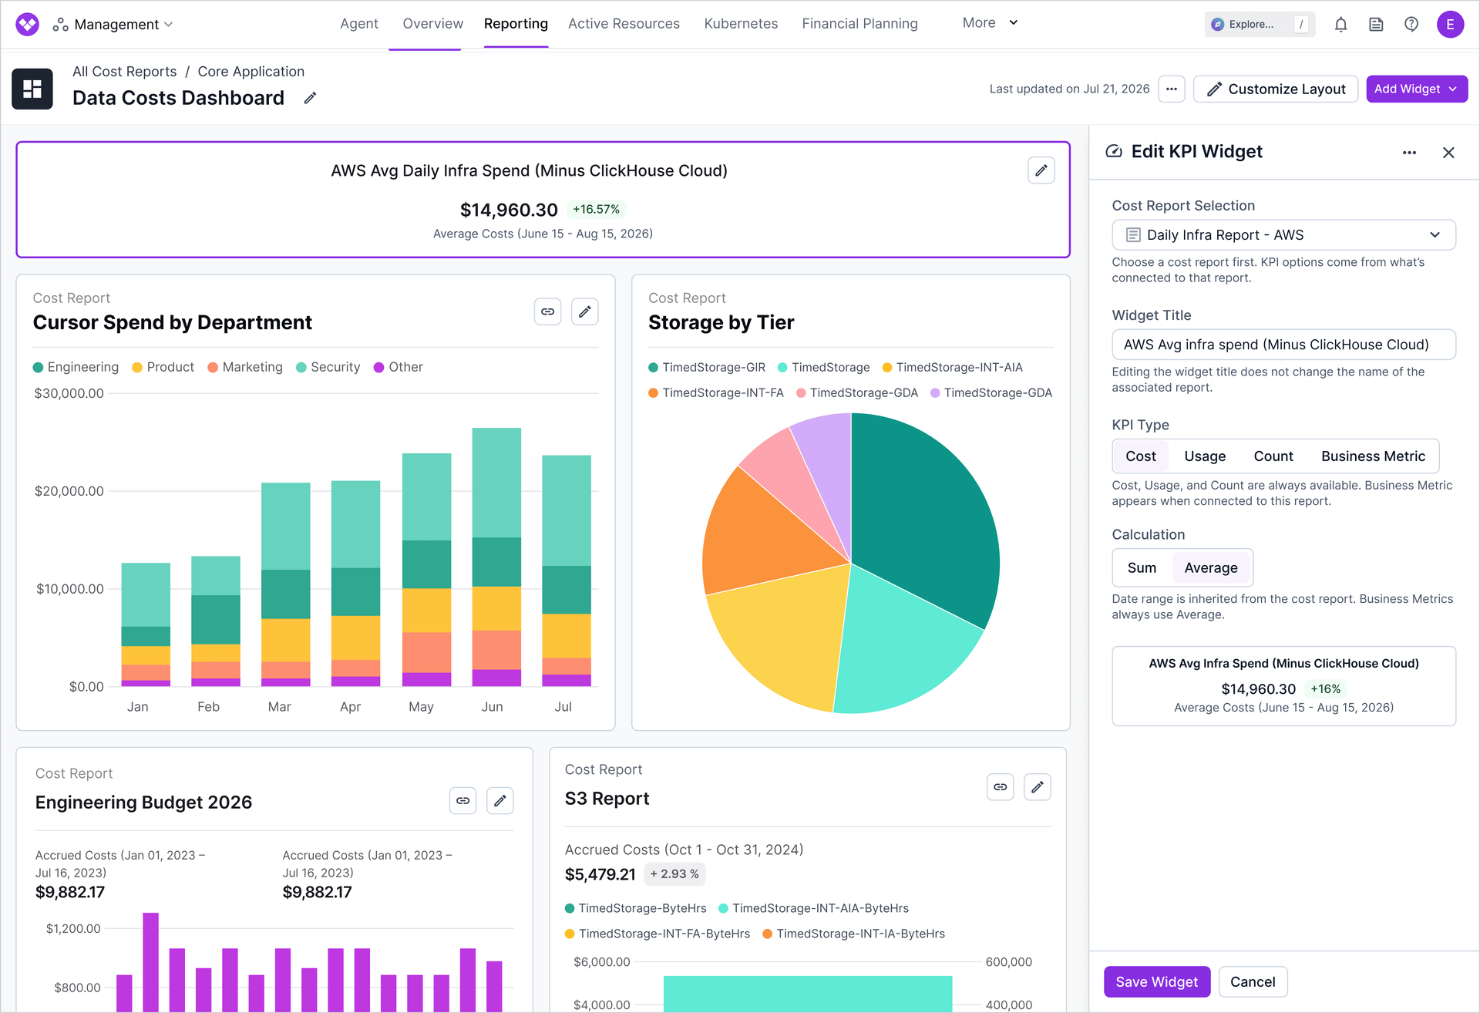Screen dimensions: 1480x1013
Task: Edit the S3 Report widget
Action: (1038, 786)
